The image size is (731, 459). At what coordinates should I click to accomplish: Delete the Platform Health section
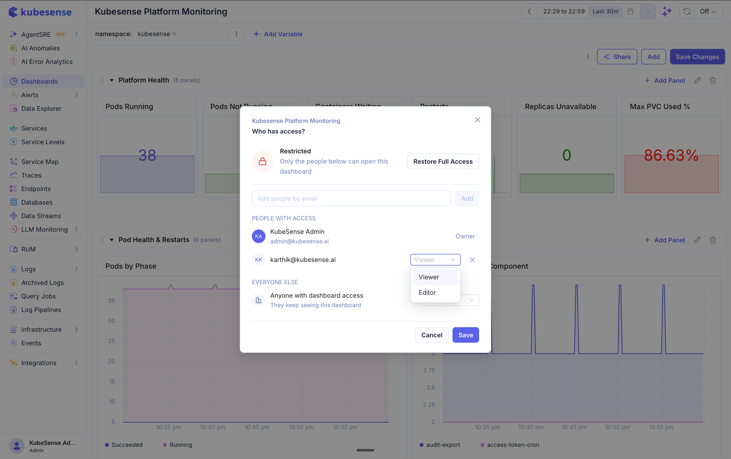713,80
